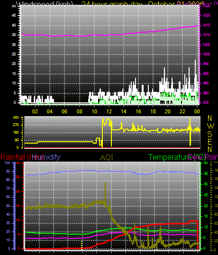218x255 pixels.
Task: Click 1005 on the magenta barometer axis
Action: pyautogui.click(x=206, y=45)
